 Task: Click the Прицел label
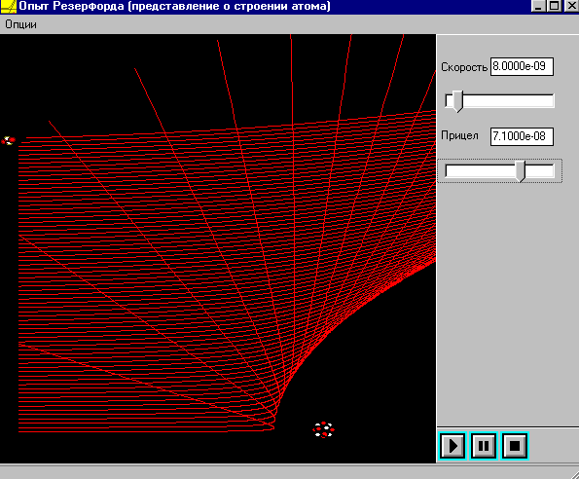pos(459,136)
